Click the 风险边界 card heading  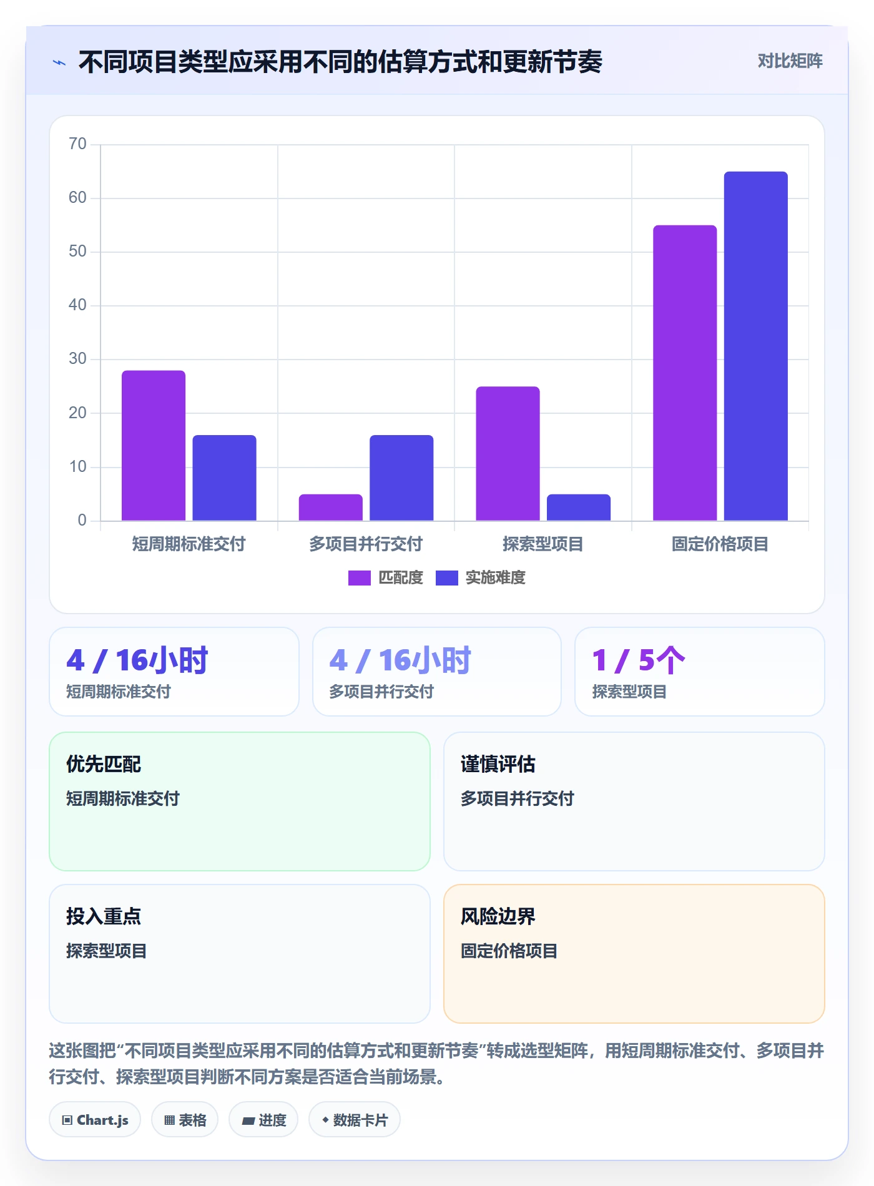coord(498,916)
